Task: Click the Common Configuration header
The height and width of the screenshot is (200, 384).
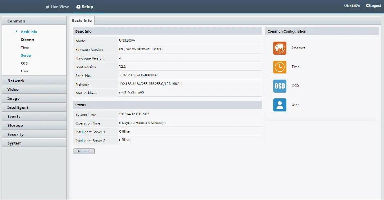Action: coord(322,31)
